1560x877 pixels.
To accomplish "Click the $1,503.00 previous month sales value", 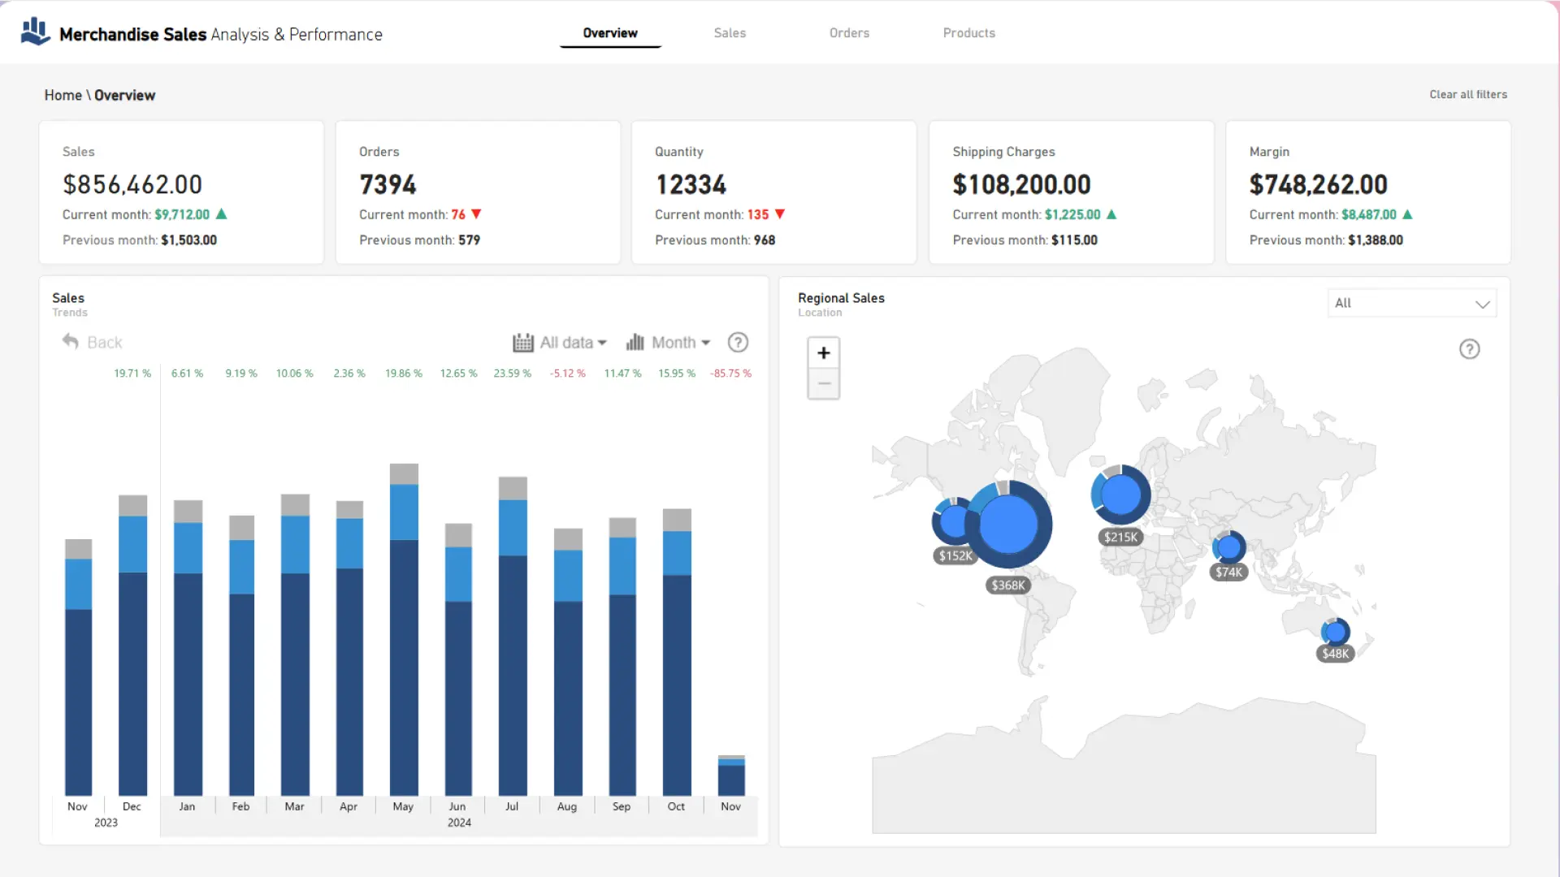I will pos(188,240).
